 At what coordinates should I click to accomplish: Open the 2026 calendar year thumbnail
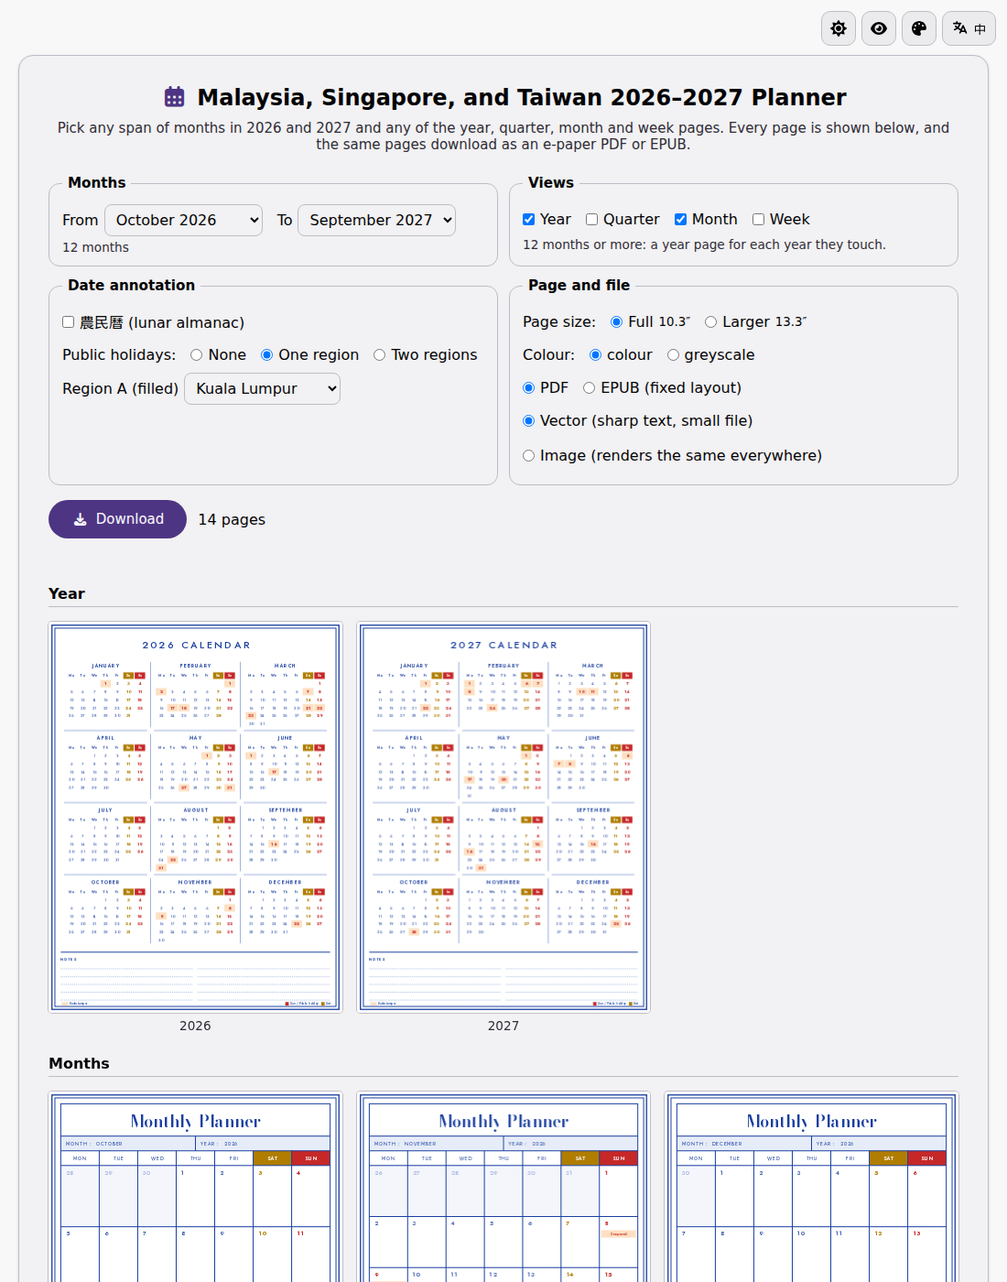(x=196, y=818)
